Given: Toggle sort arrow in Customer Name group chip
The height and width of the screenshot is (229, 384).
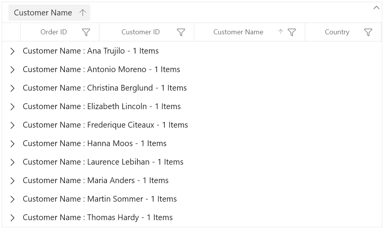Looking at the screenshot, I should coord(83,13).
